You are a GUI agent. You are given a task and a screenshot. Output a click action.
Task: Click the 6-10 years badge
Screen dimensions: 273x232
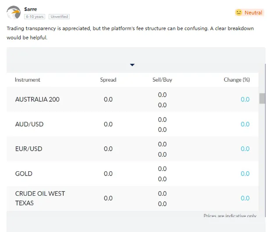35,17
